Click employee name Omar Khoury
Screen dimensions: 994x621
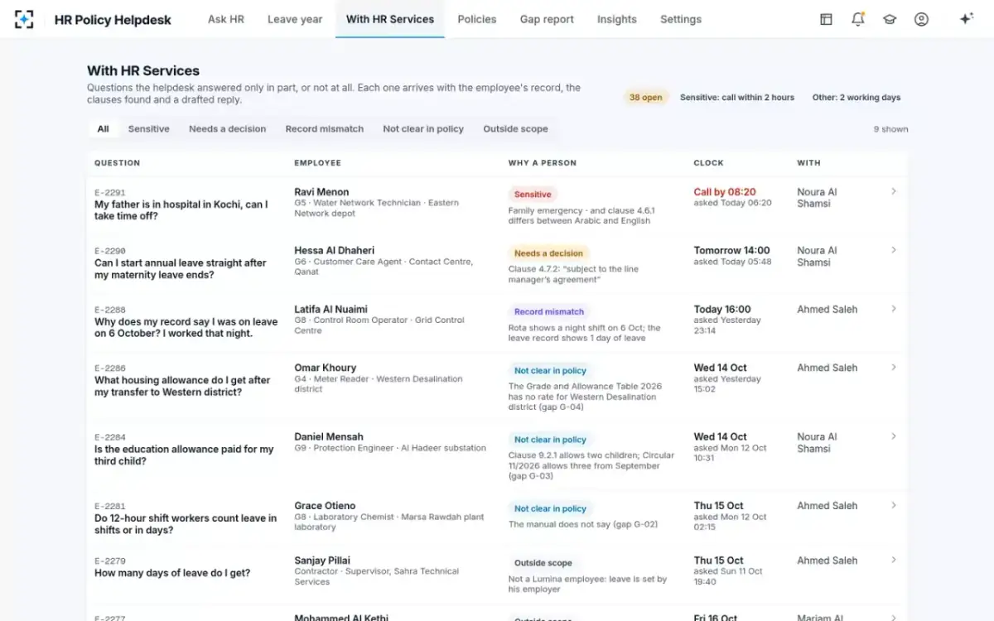(326, 368)
